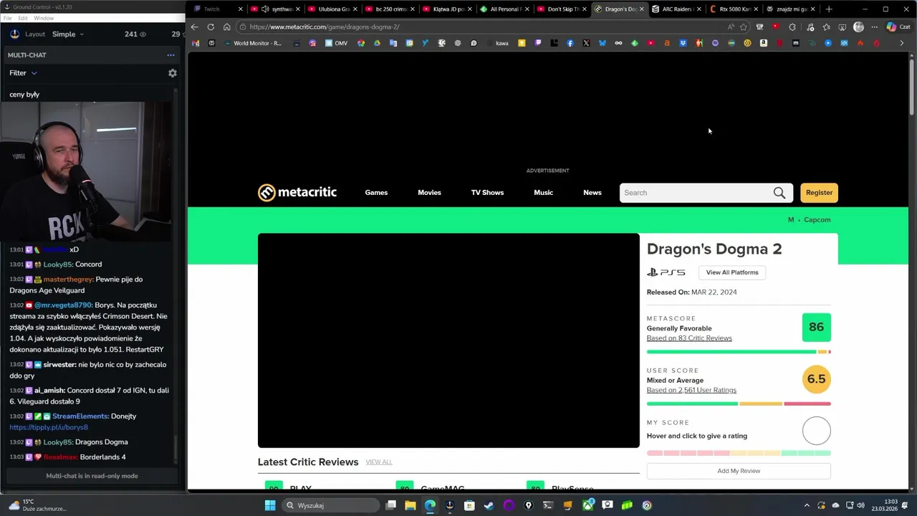Screen dimensions: 917x516
Task: Click the OMV bookmark
Action: click(336, 43)
